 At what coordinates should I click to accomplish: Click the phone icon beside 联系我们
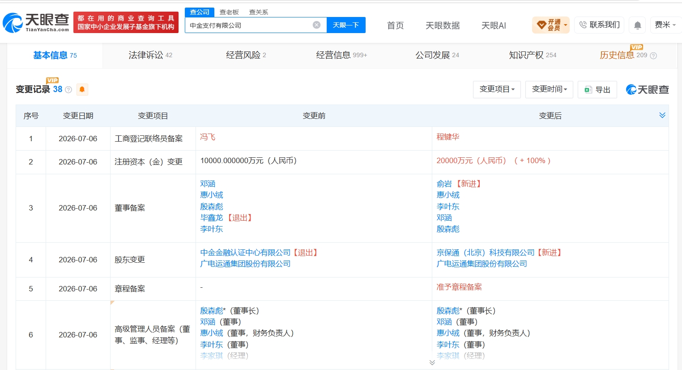click(x=583, y=25)
